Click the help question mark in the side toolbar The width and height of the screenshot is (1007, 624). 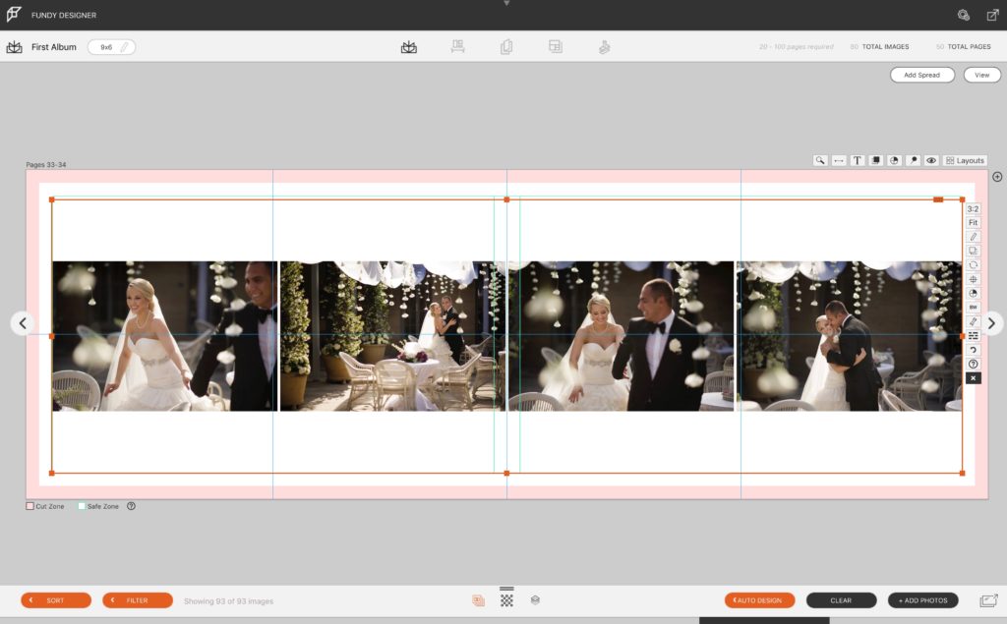click(973, 364)
